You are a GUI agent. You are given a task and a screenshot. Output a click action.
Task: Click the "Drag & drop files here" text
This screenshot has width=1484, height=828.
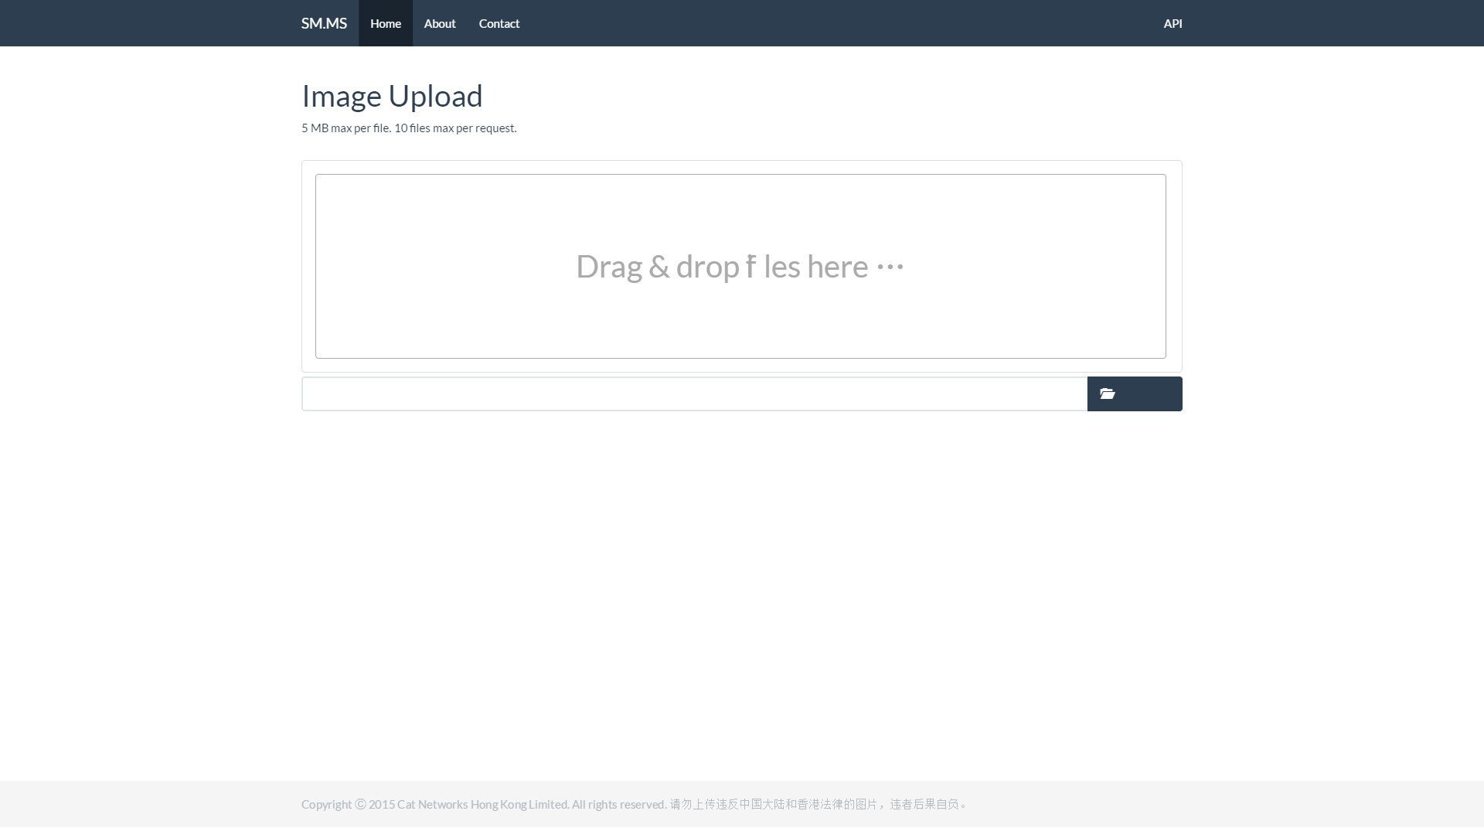coord(740,267)
